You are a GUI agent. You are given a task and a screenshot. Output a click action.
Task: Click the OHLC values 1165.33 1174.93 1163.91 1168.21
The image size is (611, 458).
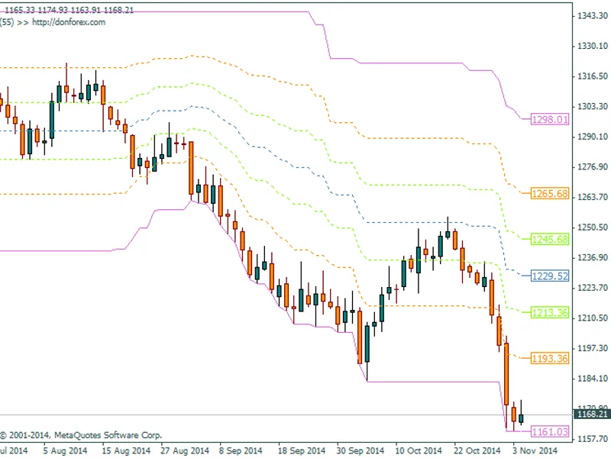tap(69, 10)
